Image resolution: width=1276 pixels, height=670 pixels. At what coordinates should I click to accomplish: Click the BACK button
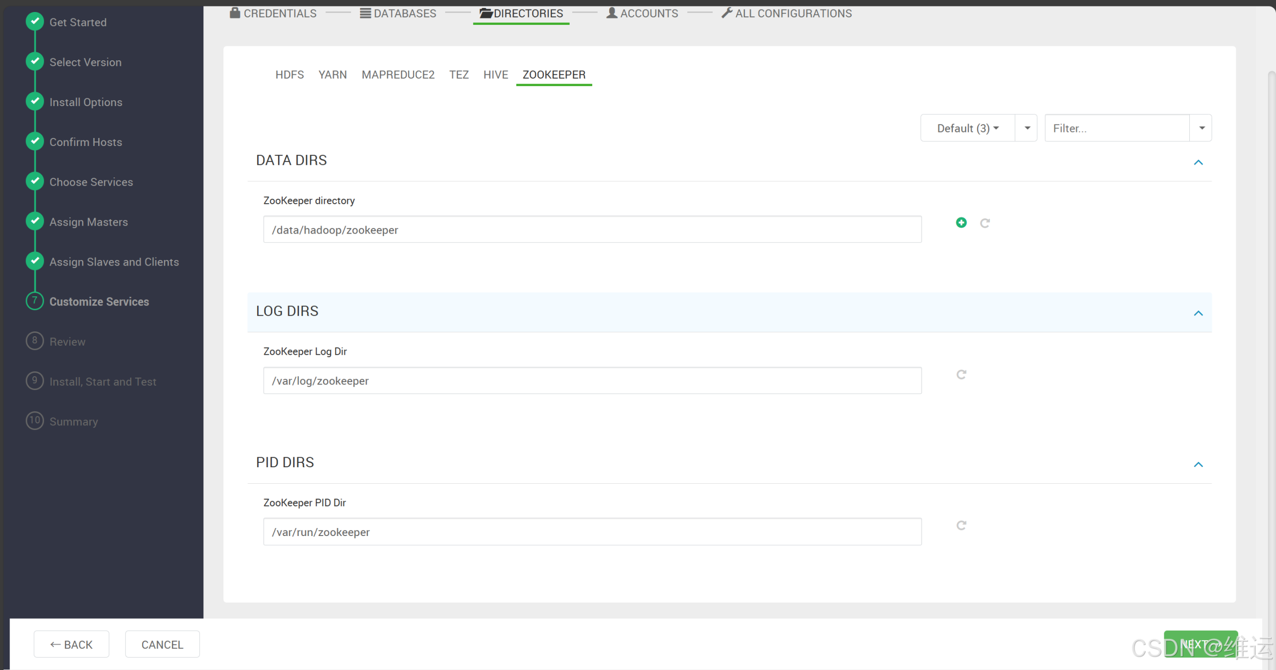[x=71, y=644]
